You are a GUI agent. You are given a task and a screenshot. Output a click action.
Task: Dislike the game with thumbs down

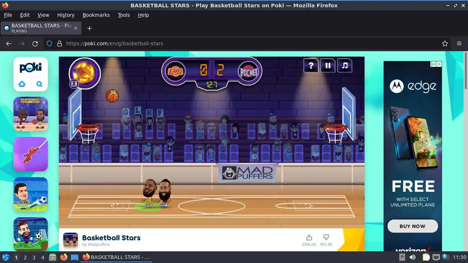pyautogui.click(x=326, y=238)
